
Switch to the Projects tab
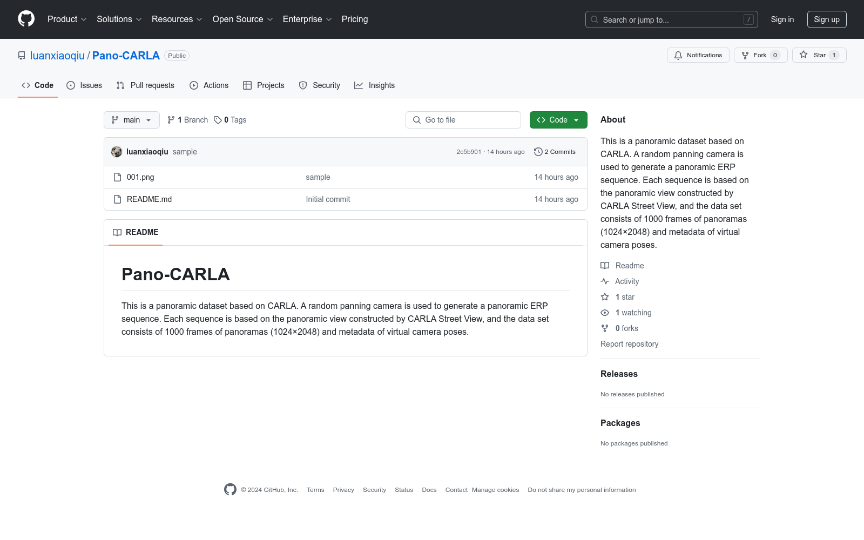click(x=264, y=85)
